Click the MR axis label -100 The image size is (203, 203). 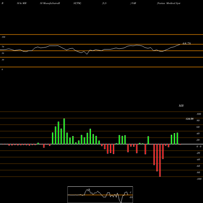[x=199, y=179]
